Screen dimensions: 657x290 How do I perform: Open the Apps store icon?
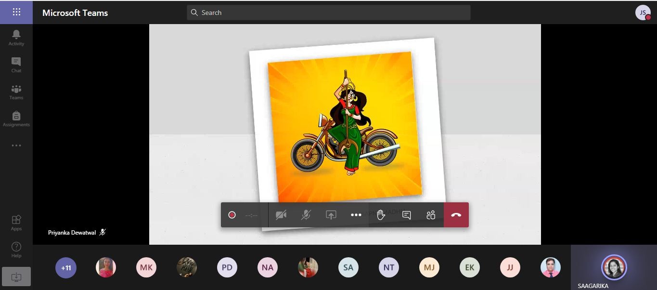(16, 223)
